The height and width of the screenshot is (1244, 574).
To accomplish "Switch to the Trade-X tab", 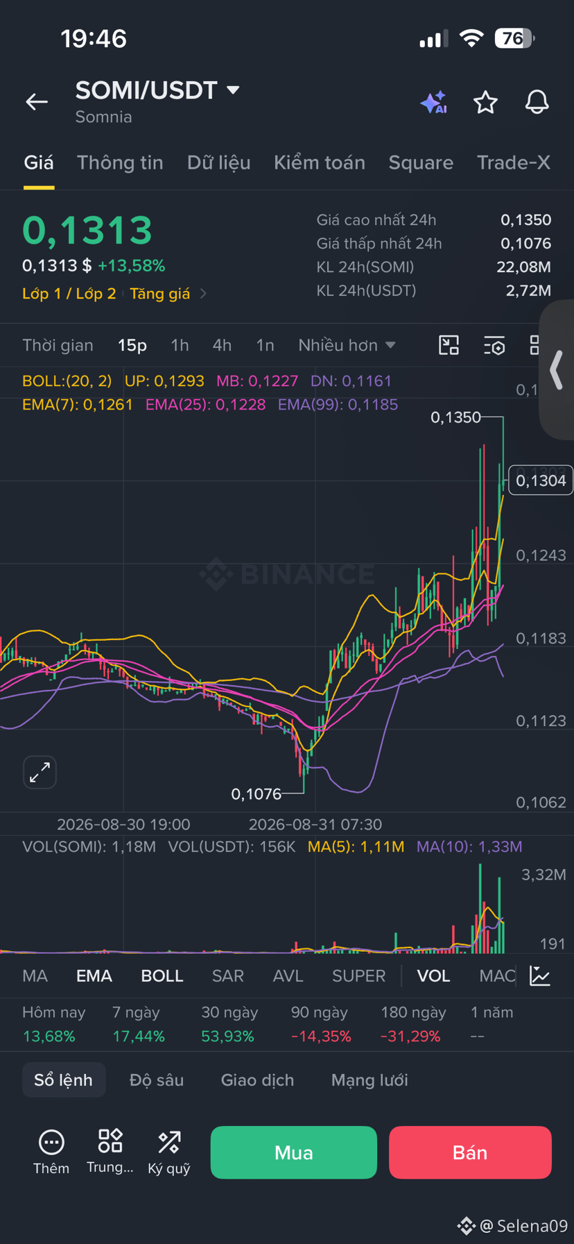I will pyautogui.click(x=514, y=163).
